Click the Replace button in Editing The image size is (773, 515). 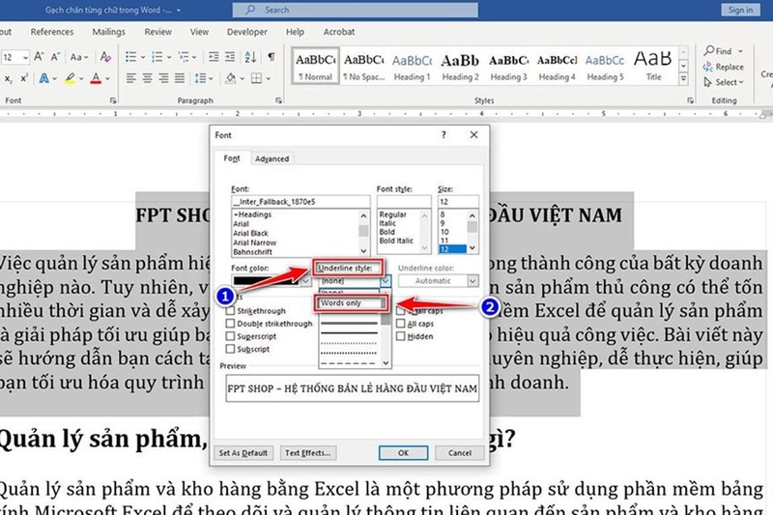pyautogui.click(x=724, y=67)
